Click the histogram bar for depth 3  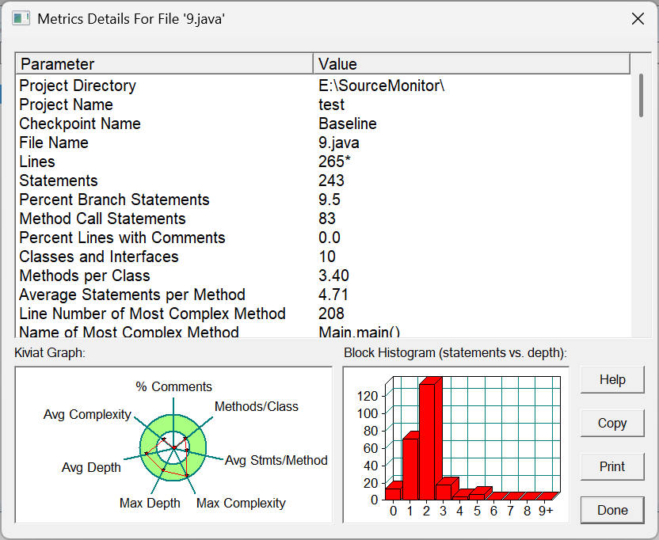[x=445, y=491]
